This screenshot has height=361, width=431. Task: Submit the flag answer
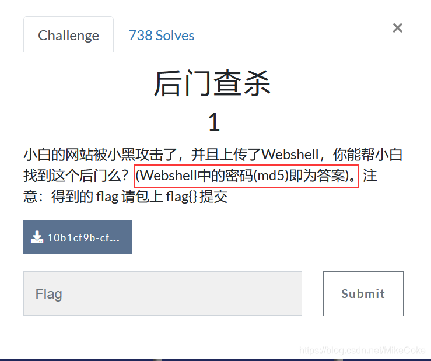point(363,293)
